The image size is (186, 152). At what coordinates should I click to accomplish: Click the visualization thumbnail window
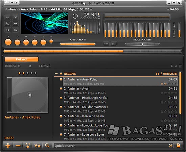[x=44, y=23]
